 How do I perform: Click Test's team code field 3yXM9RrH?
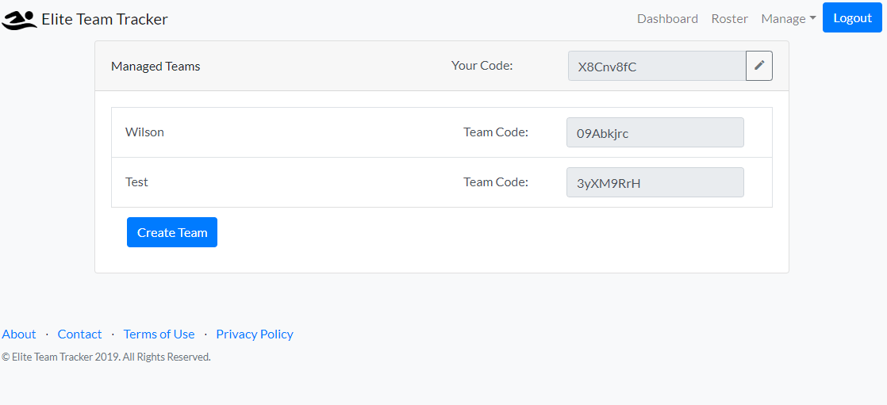click(x=655, y=183)
